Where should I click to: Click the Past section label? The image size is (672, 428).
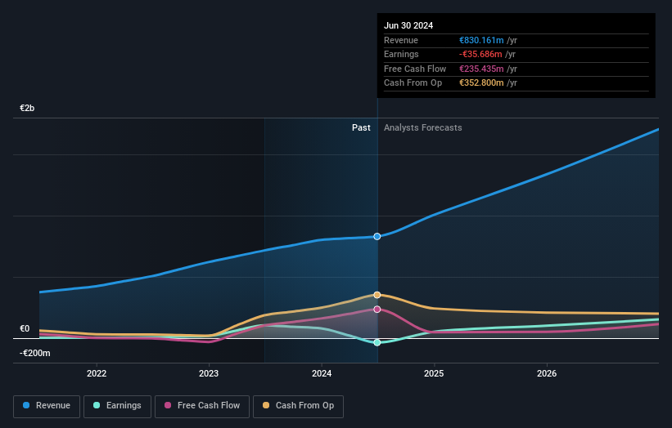pyautogui.click(x=361, y=128)
